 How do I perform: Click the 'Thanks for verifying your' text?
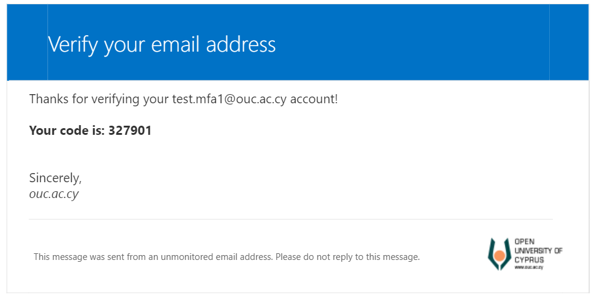(99, 99)
